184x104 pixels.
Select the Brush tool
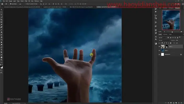pos(1,29)
